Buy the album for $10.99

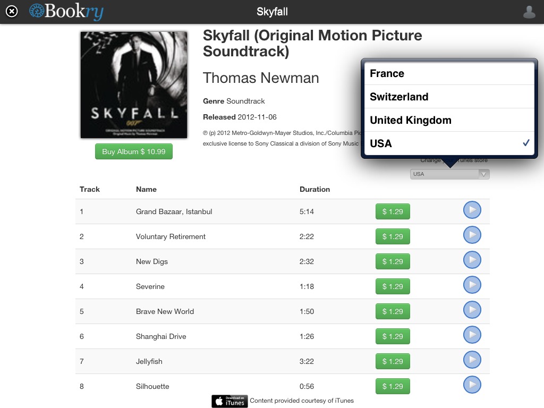tap(133, 151)
